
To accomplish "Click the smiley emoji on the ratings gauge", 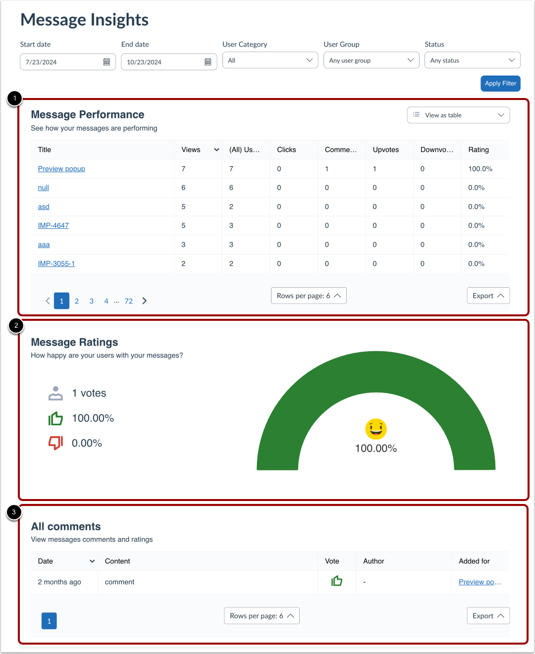I will [376, 429].
